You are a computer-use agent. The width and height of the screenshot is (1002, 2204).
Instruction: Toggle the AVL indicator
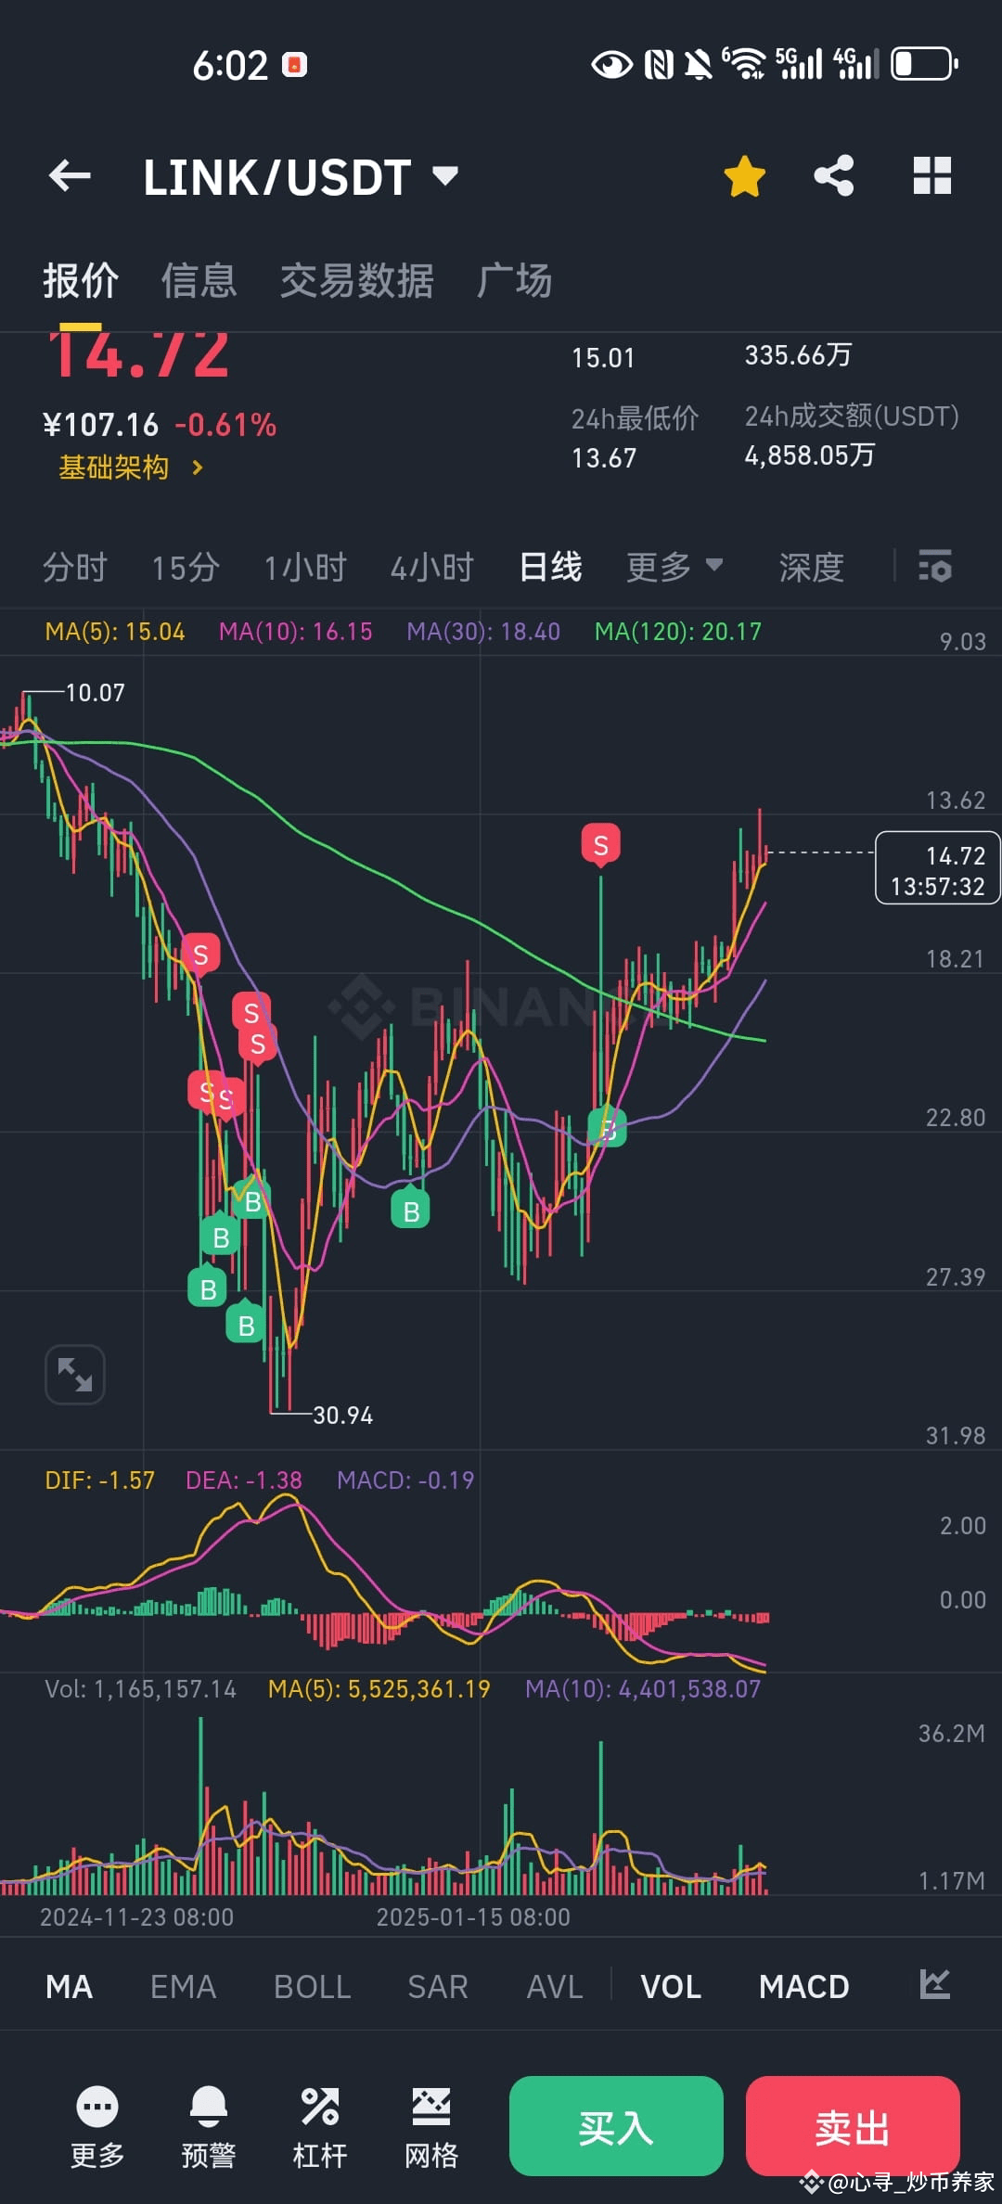[555, 1987]
